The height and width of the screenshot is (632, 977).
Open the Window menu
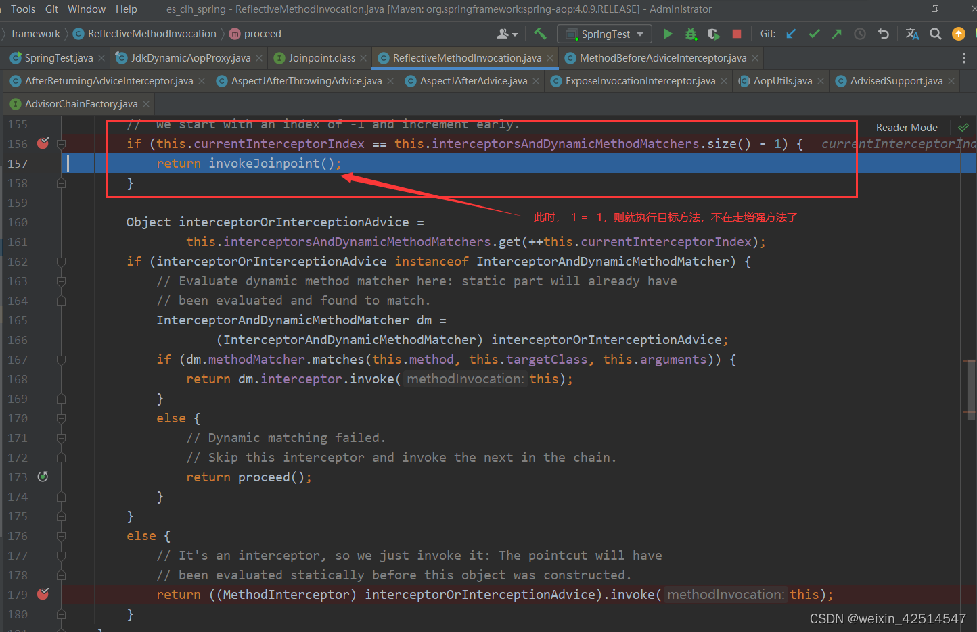click(x=87, y=9)
